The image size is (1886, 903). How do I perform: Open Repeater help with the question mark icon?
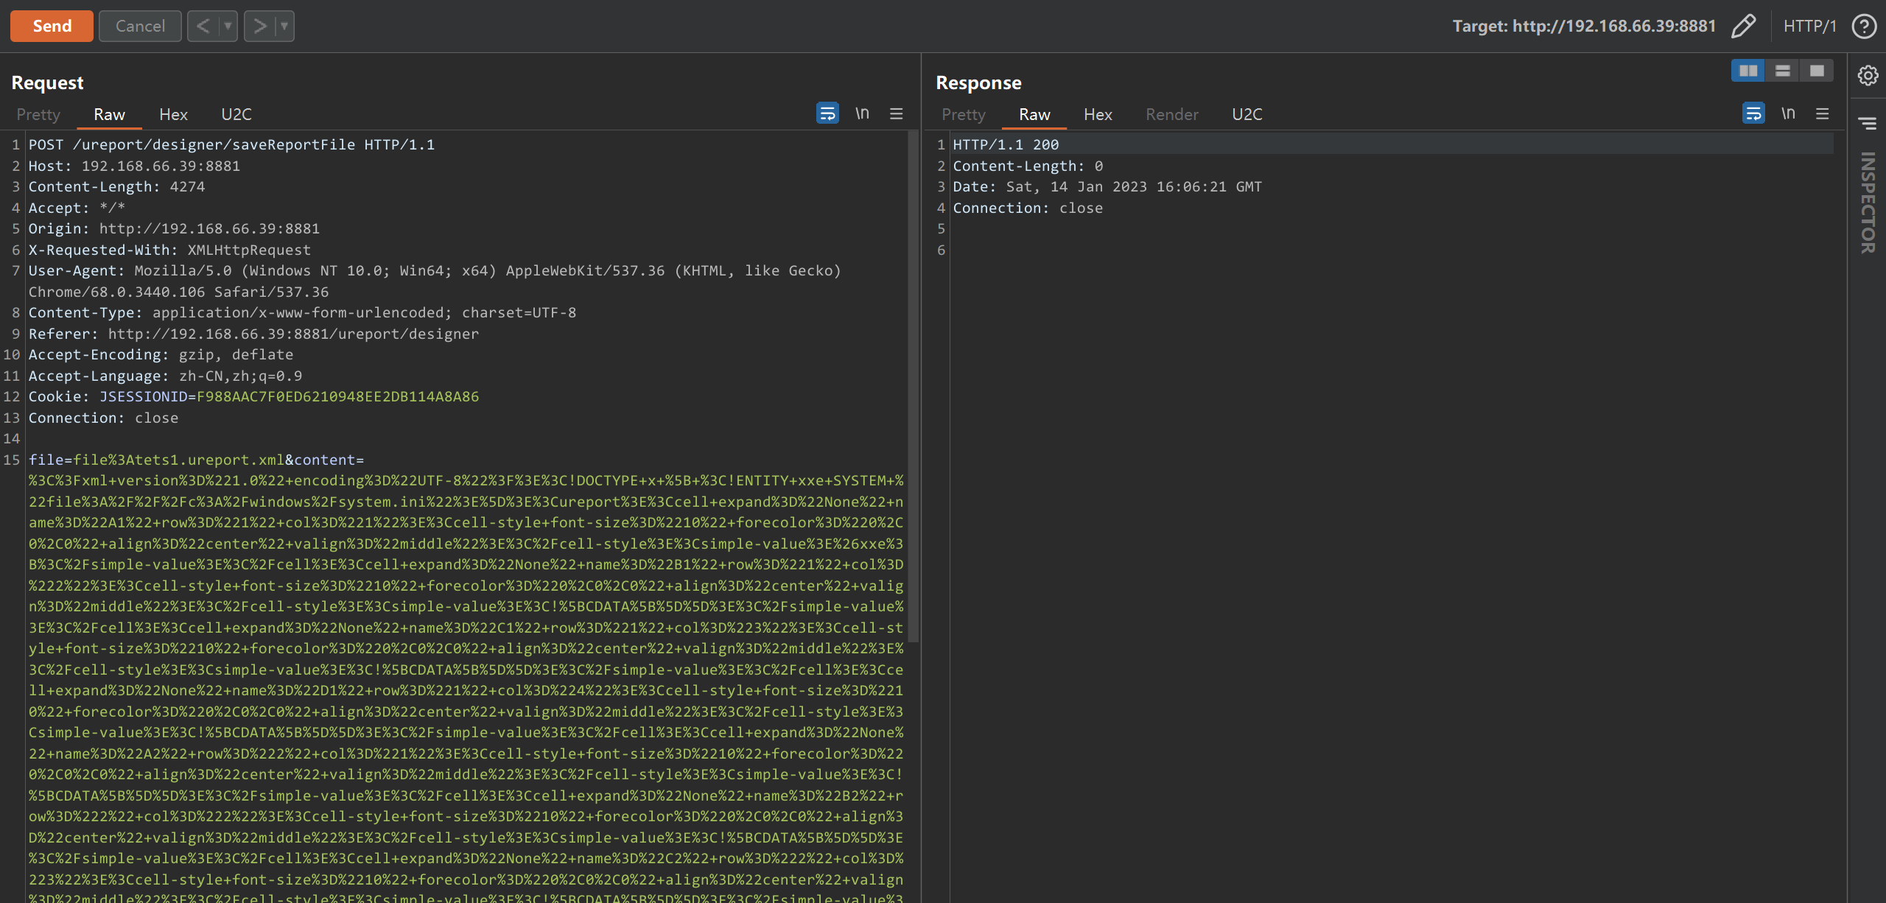point(1865,26)
